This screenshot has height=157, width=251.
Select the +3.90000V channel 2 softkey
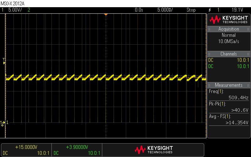coord(77,150)
